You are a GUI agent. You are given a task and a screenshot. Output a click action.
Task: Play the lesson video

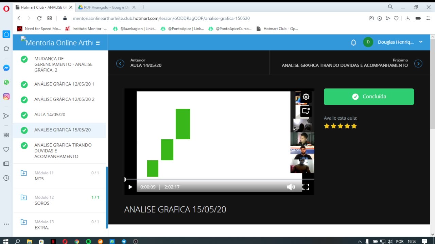coord(130,187)
